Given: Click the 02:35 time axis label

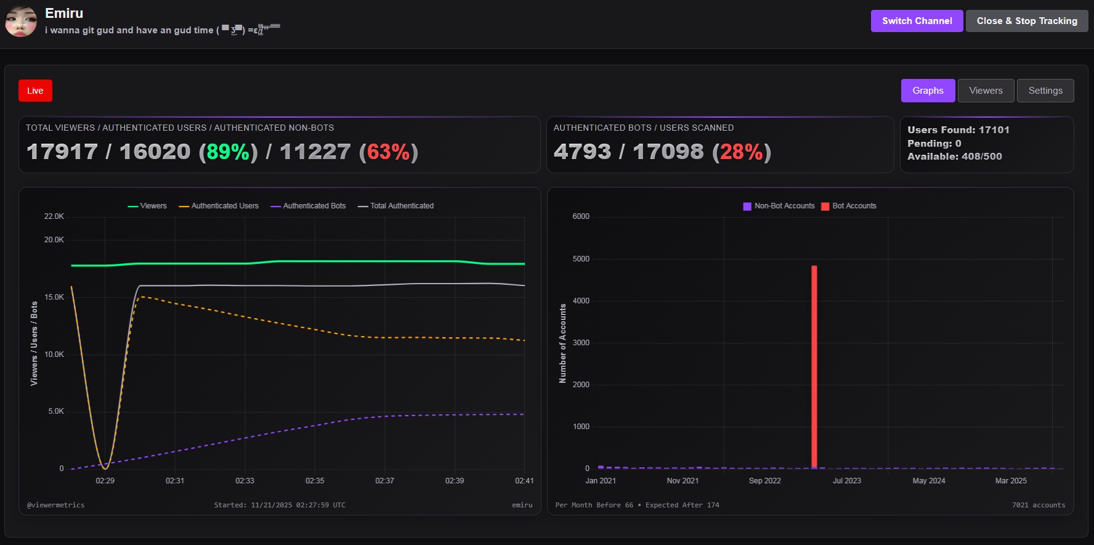Looking at the screenshot, I should [315, 481].
